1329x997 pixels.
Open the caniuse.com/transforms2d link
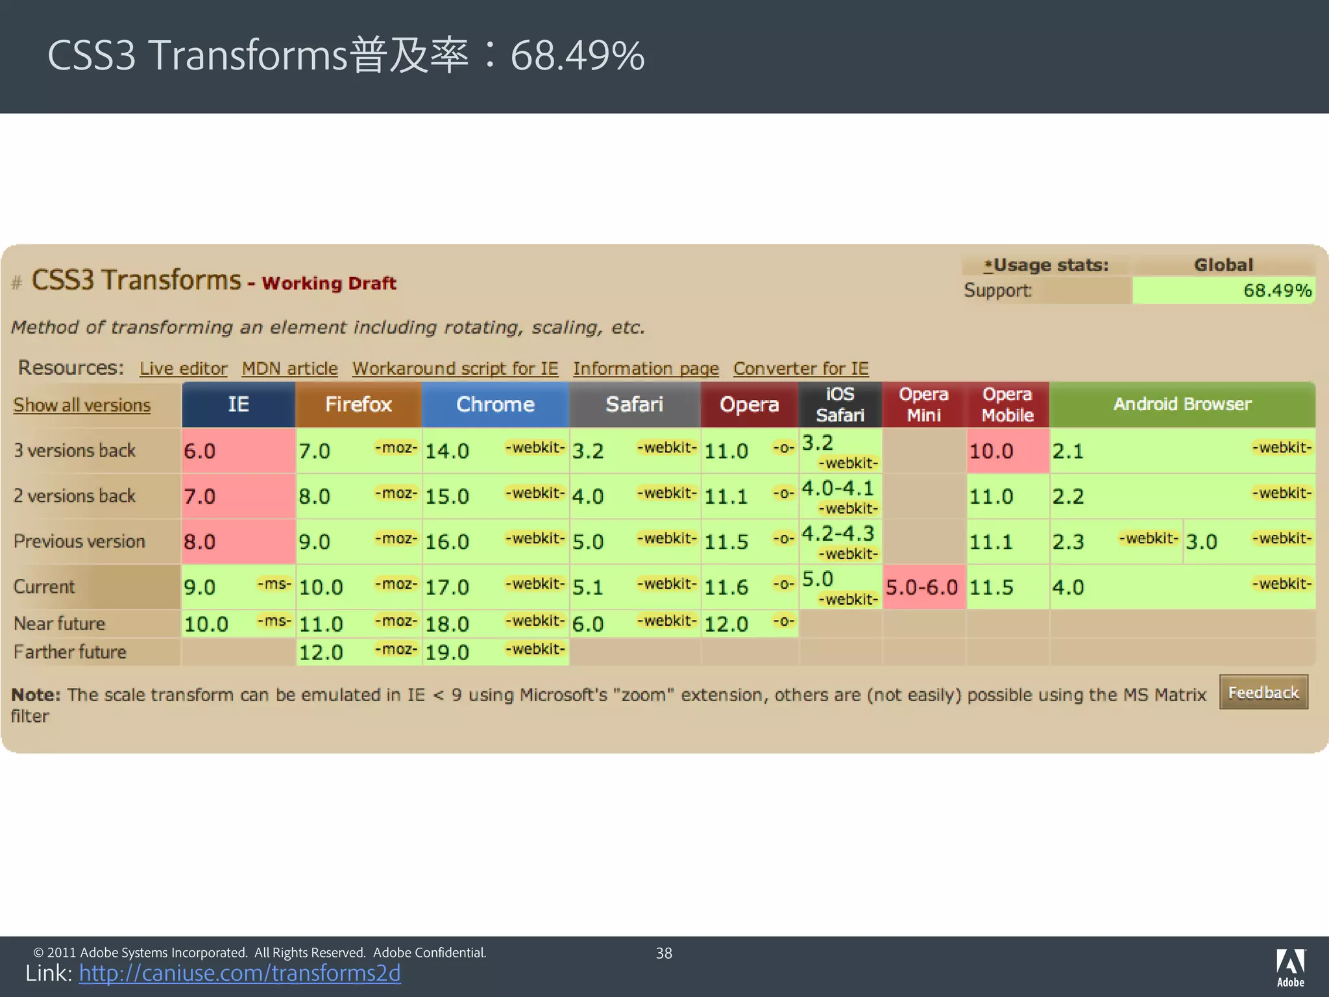click(239, 973)
